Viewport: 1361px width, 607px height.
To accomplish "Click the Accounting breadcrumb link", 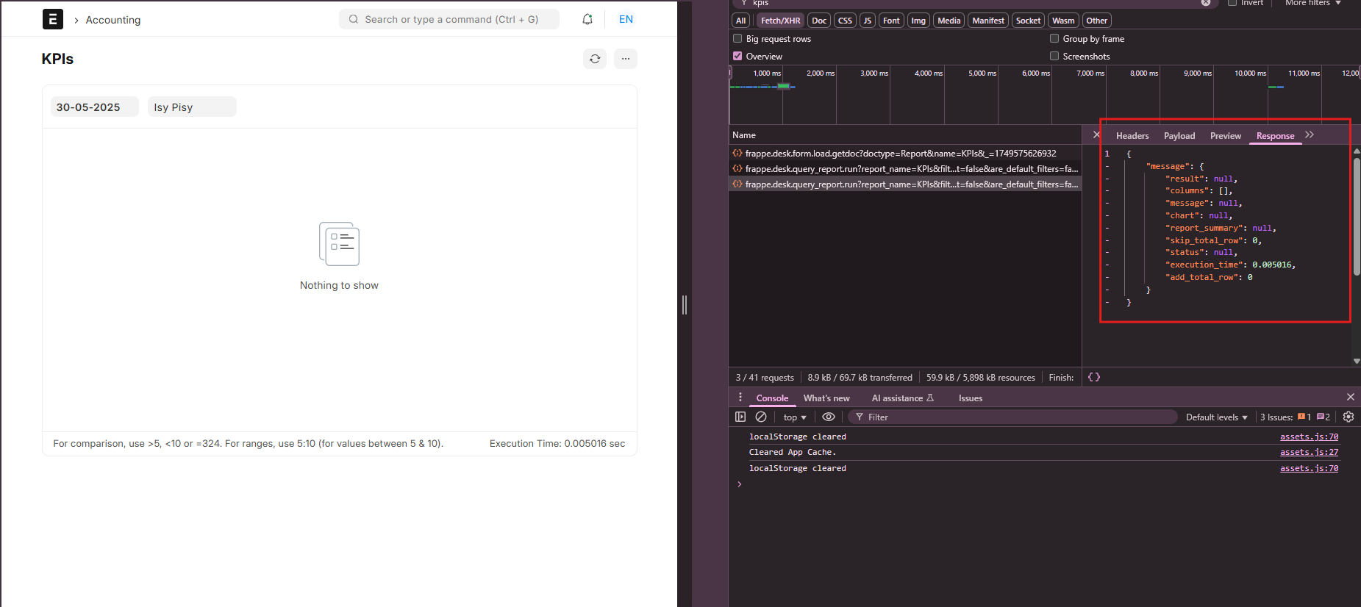I will [x=113, y=20].
